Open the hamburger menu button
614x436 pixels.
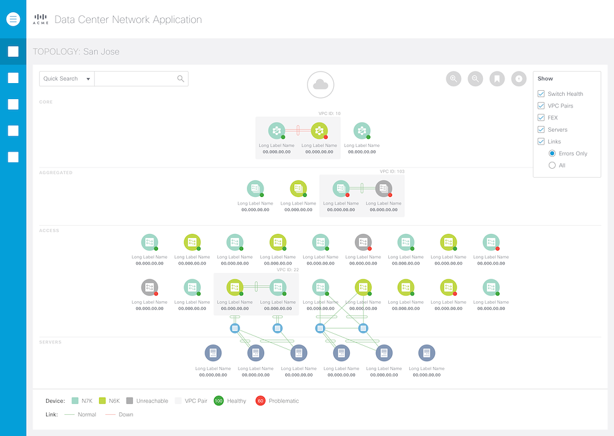(x=13, y=19)
